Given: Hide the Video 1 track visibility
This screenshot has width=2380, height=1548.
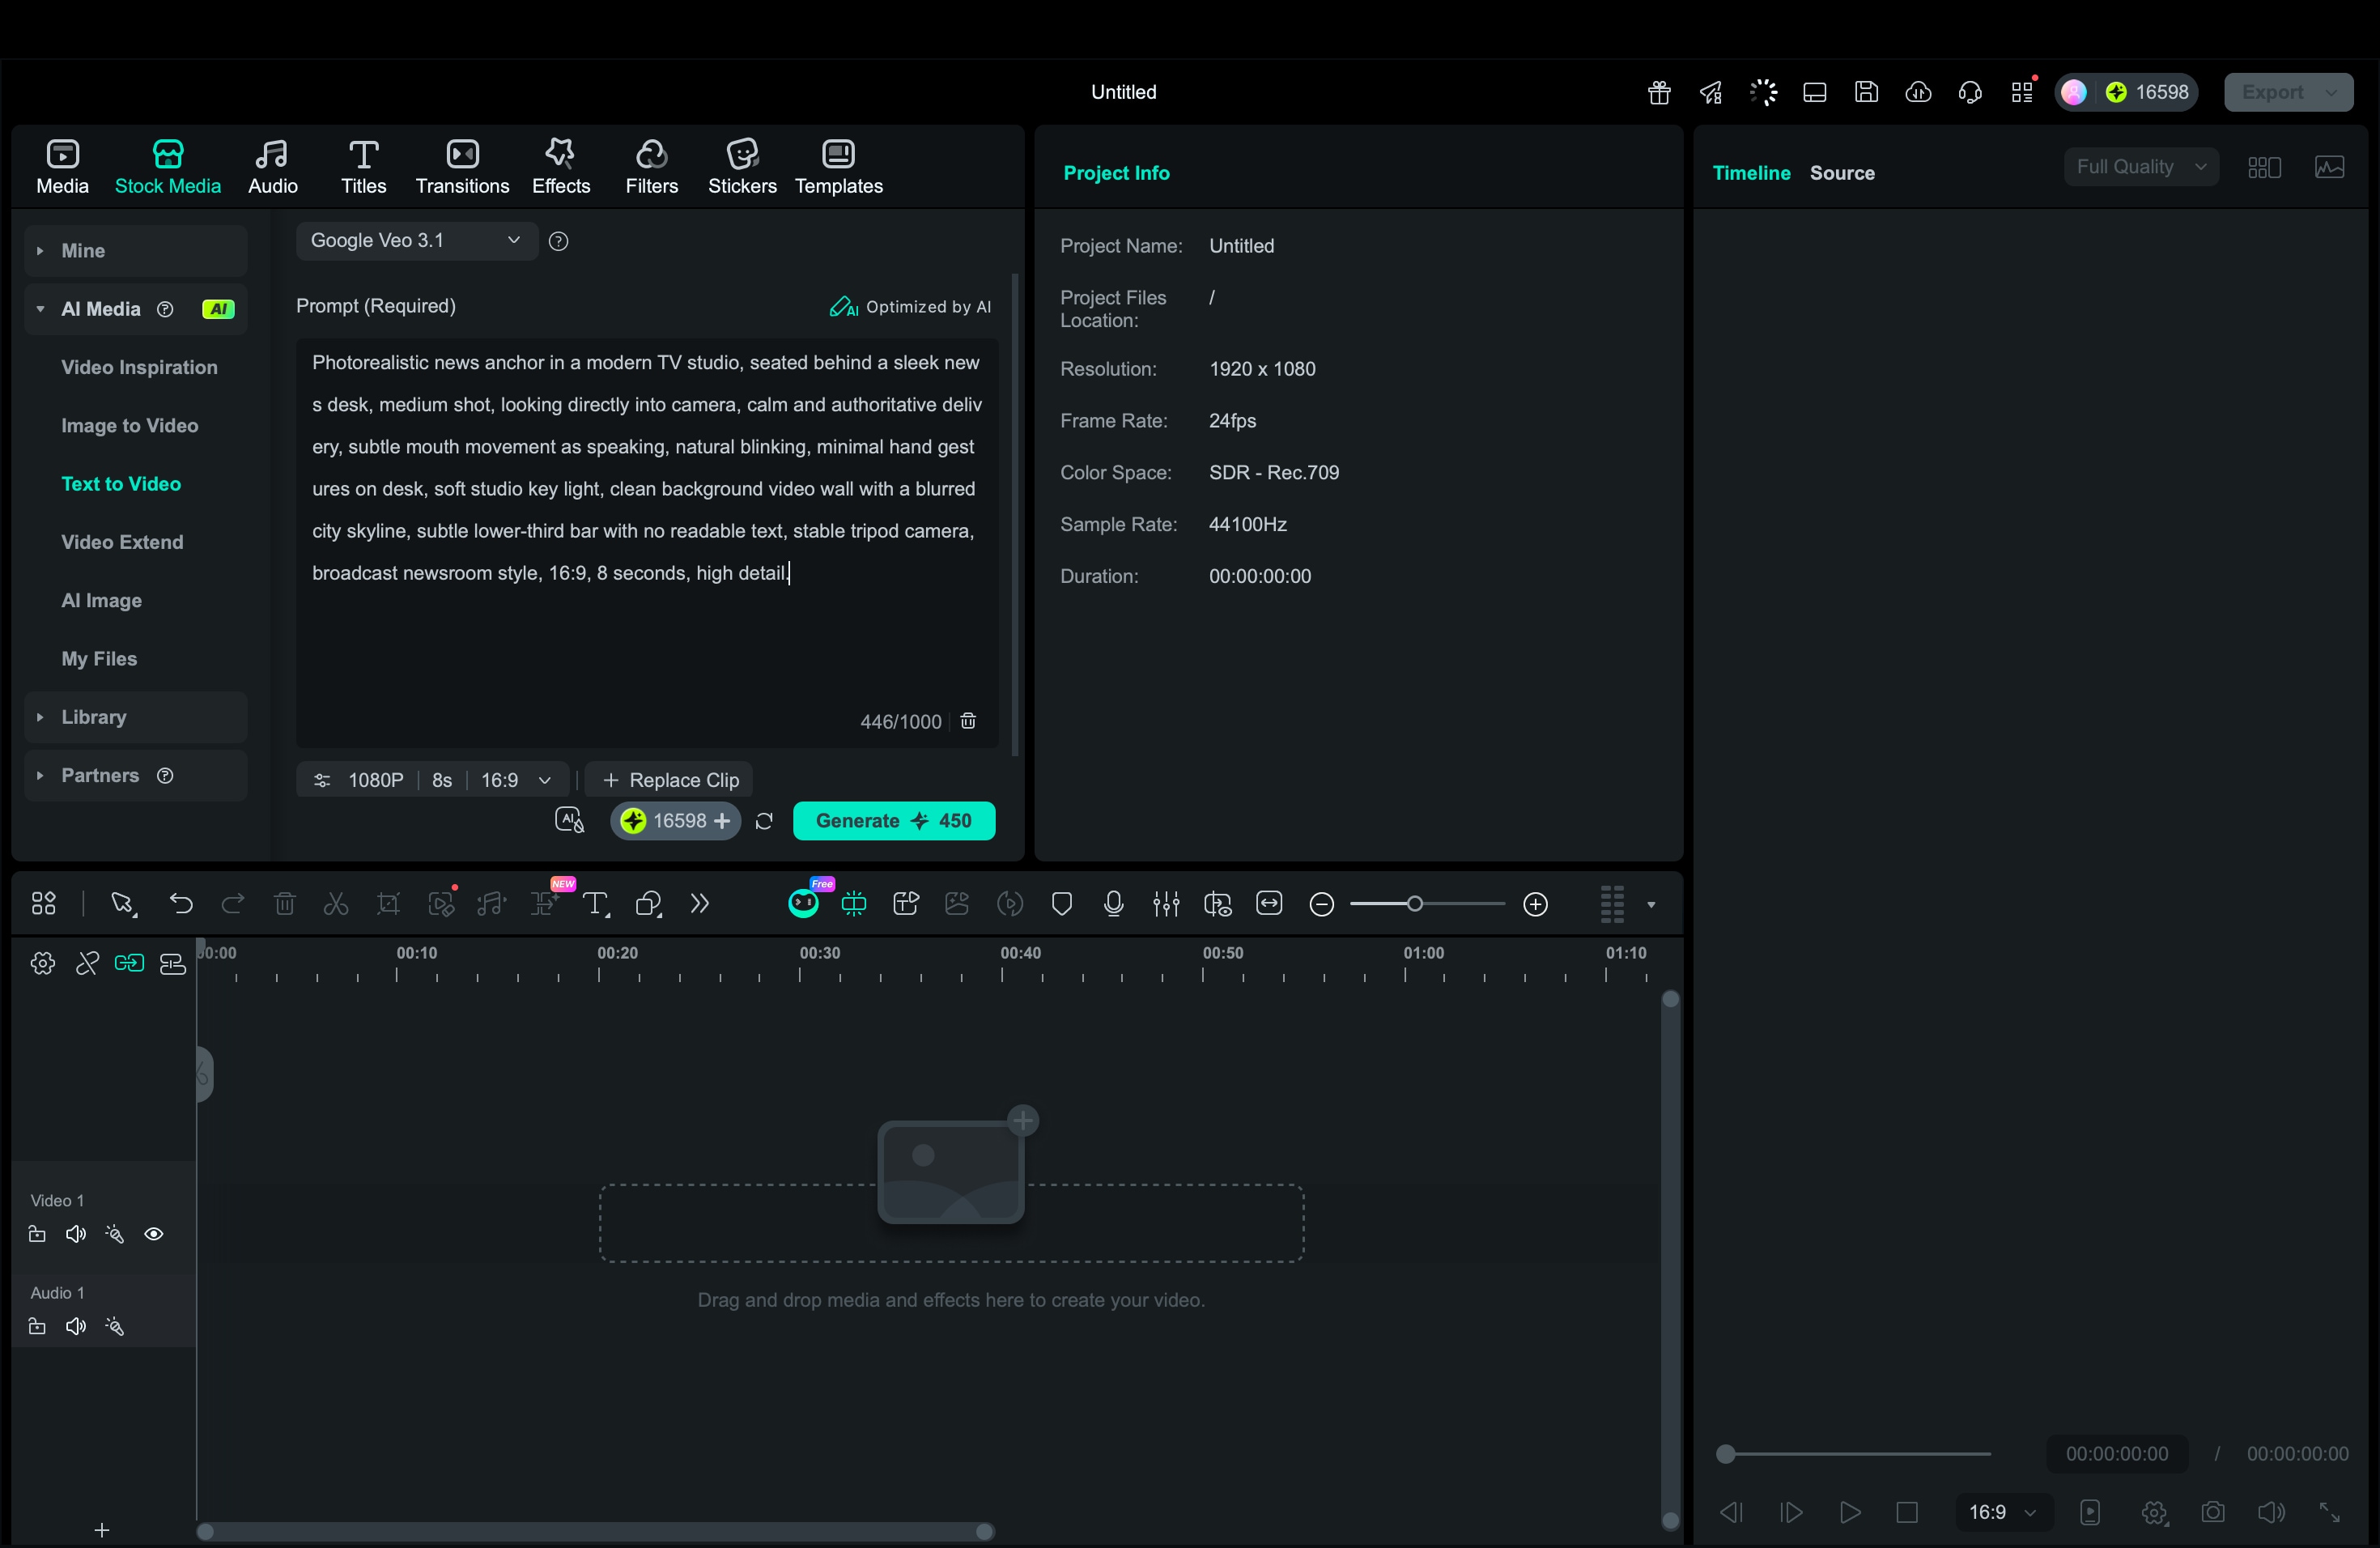Looking at the screenshot, I should click(155, 1235).
